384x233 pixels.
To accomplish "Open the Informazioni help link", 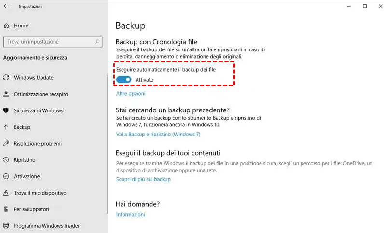I will 130,214.
